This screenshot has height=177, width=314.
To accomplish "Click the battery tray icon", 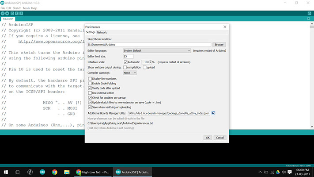I will [x=266, y=172].
